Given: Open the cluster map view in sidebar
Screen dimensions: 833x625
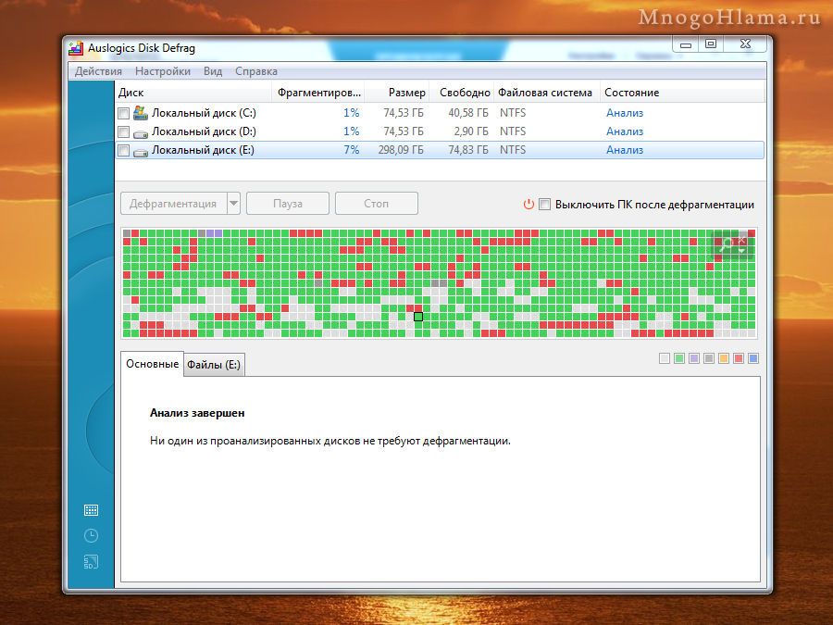Looking at the screenshot, I should (x=91, y=510).
